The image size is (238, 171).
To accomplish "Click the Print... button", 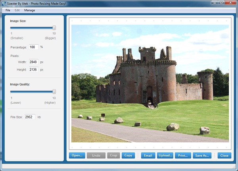I will (x=183, y=156).
